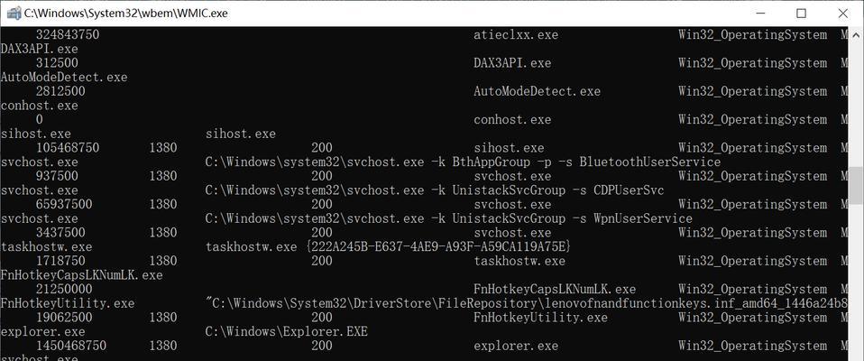This screenshot has height=361, width=864.
Task: Click the minimize window button
Action: 760,14
